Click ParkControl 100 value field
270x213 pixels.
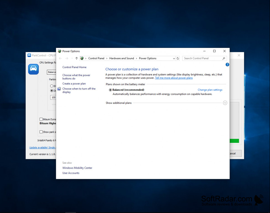53,97
